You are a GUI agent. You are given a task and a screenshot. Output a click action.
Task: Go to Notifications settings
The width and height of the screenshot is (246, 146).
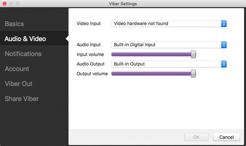(23, 54)
